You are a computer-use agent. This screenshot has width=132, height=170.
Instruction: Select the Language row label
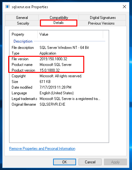tap(19, 93)
